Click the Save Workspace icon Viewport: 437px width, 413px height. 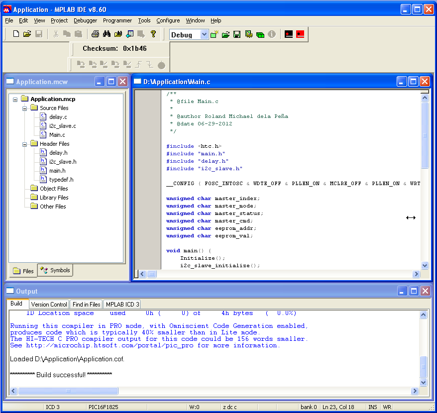(x=237, y=34)
